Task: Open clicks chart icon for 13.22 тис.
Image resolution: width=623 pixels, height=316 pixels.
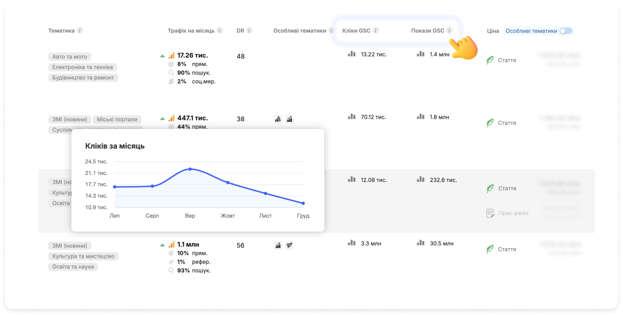Action: (351, 54)
